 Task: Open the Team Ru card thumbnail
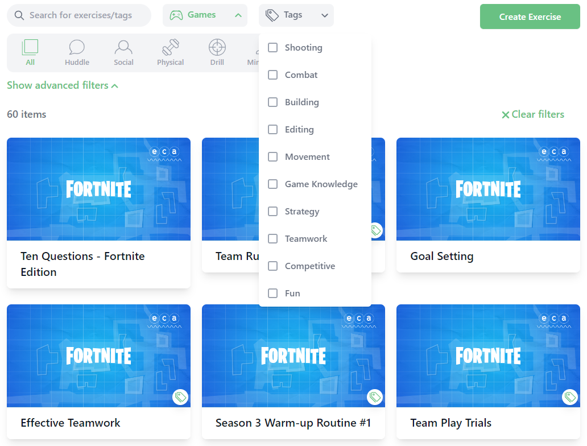[230, 189]
